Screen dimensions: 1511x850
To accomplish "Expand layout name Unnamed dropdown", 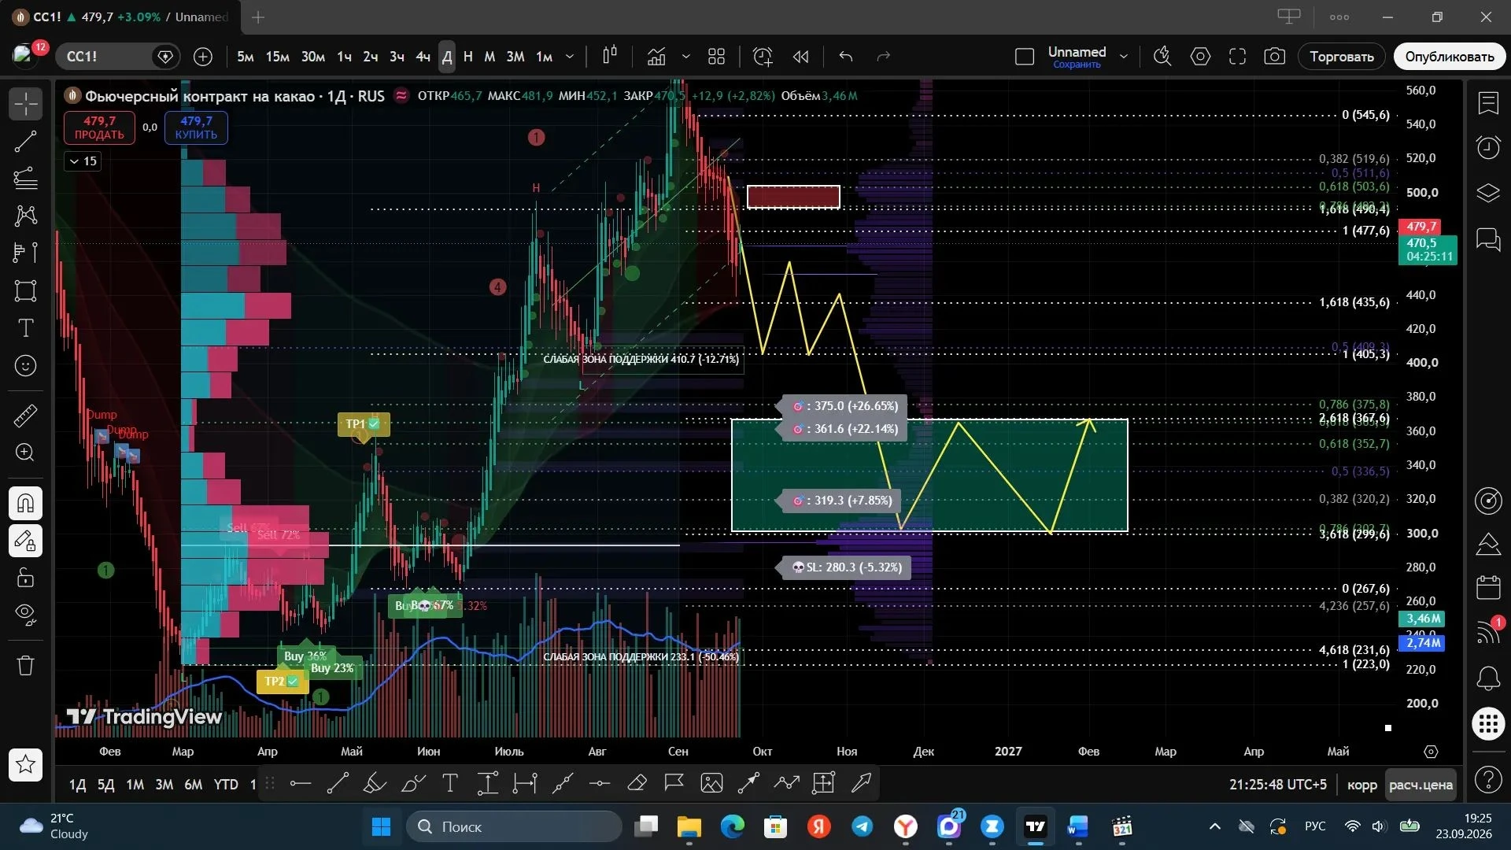I will 1124,57.
